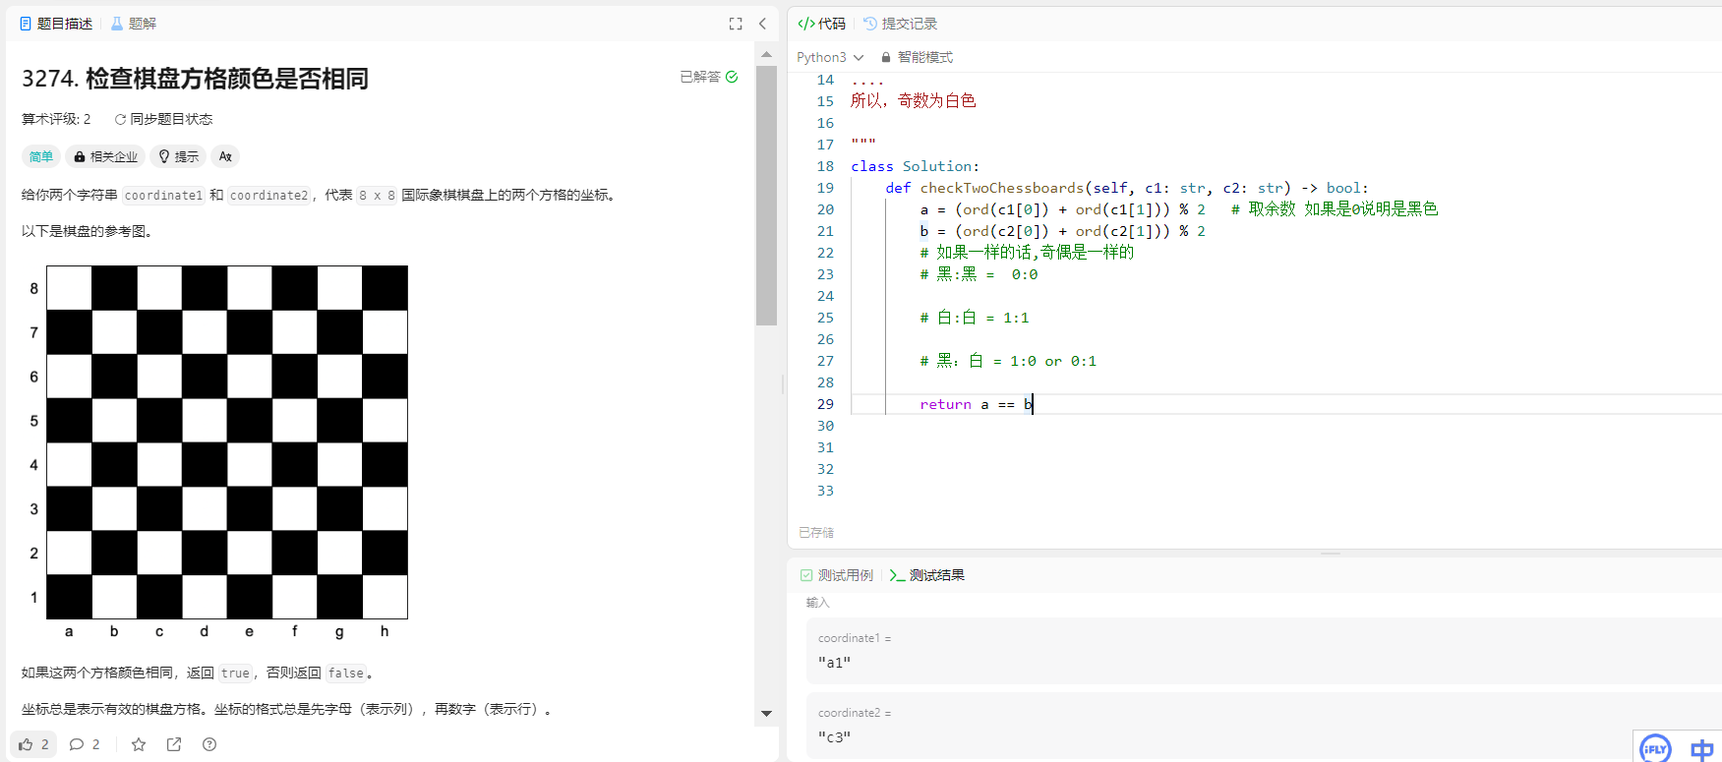Click the star favorite icon
This screenshot has width=1722, height=762.
pyautogui.click(x=139, y=744)
